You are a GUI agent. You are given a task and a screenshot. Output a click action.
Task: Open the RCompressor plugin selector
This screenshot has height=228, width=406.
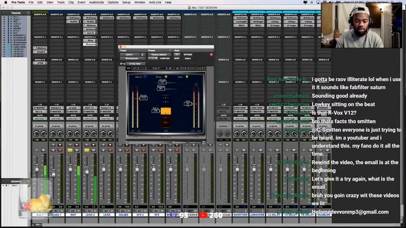pyautogui.click(x=133, y=58)
